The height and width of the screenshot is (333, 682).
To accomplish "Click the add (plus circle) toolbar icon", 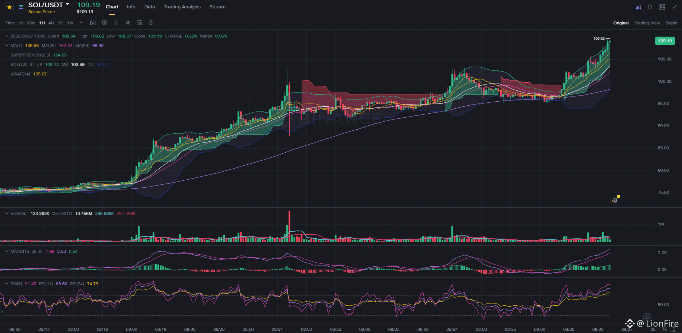I will 105,23.
